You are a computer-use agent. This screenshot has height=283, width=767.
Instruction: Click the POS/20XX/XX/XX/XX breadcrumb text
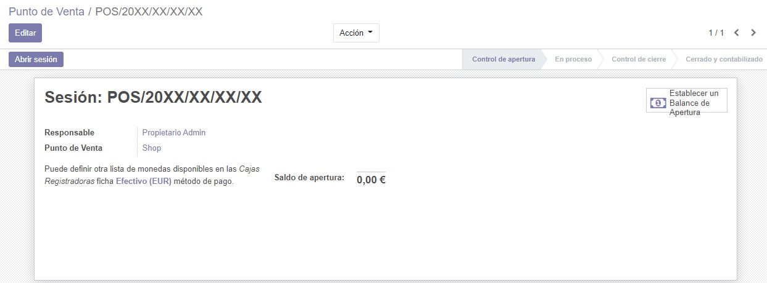pyautogui.click(x=149, y=12)
